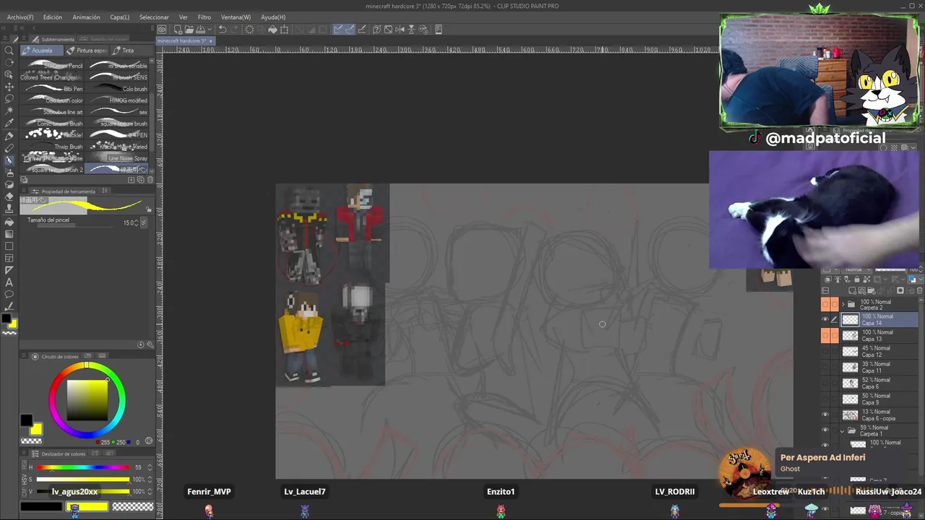Choose the HIMOG modified brush
925x520 pixels.
pyautogui.click(x=118, y=100)
